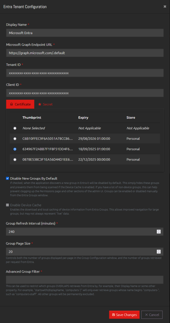
Task: Toggle the Enable Device Cache checkbox
Action: pos(8,205)
